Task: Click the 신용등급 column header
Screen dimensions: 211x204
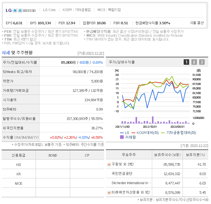Action: (19, 155)
